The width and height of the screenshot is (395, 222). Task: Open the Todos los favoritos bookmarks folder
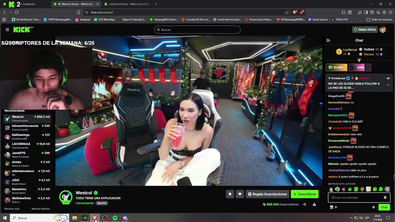coord(380,19)
